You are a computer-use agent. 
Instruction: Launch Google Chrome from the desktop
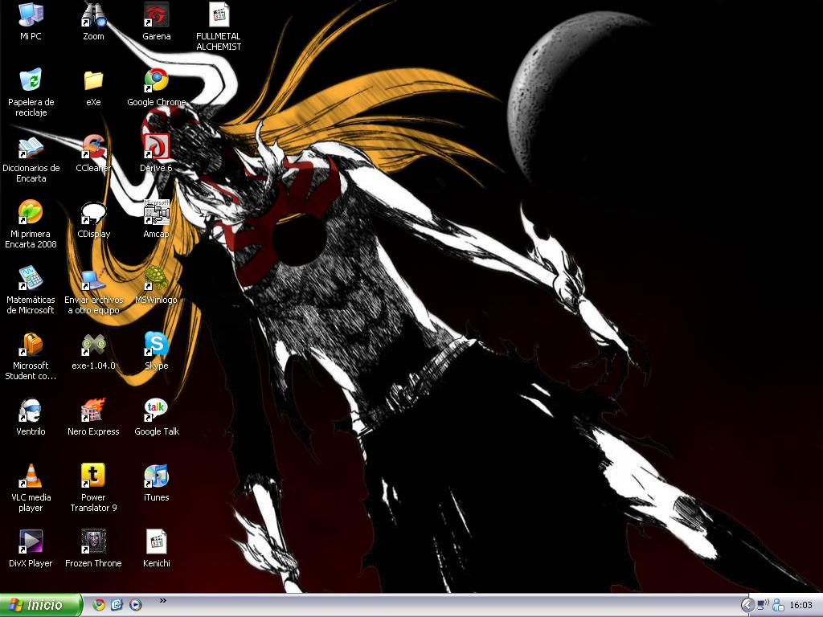coord(157,80)
